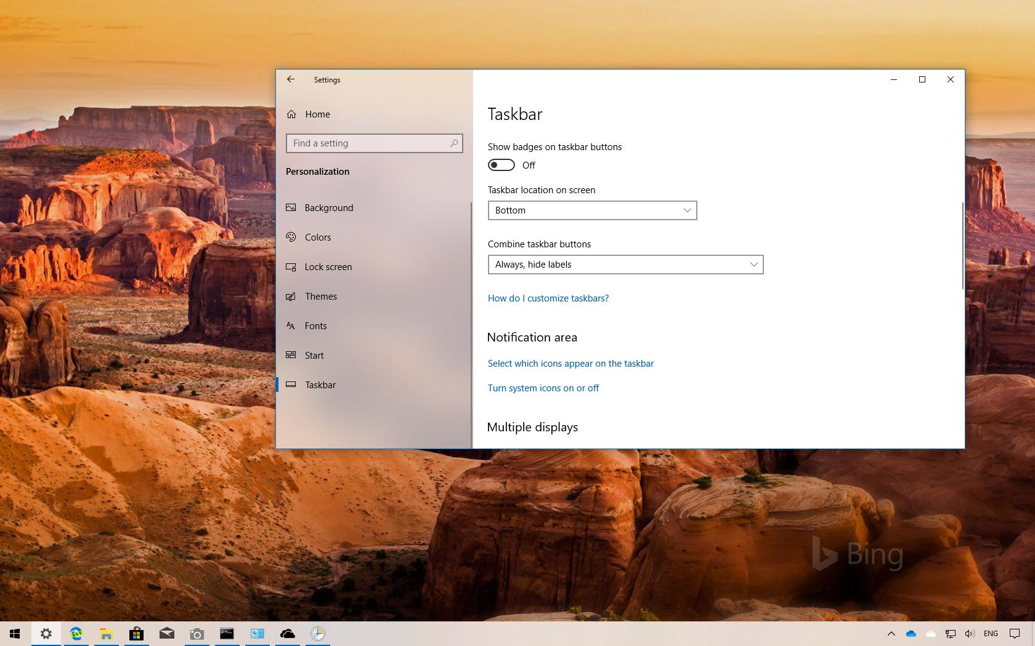Open How do I customize taskbars link
Screen dimensions: 1035x646
(x=548, y=298)
